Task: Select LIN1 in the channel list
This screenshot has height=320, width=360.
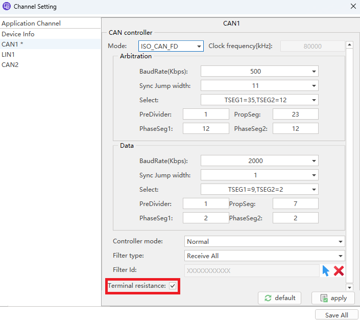Action: click(x=8, y=54)
